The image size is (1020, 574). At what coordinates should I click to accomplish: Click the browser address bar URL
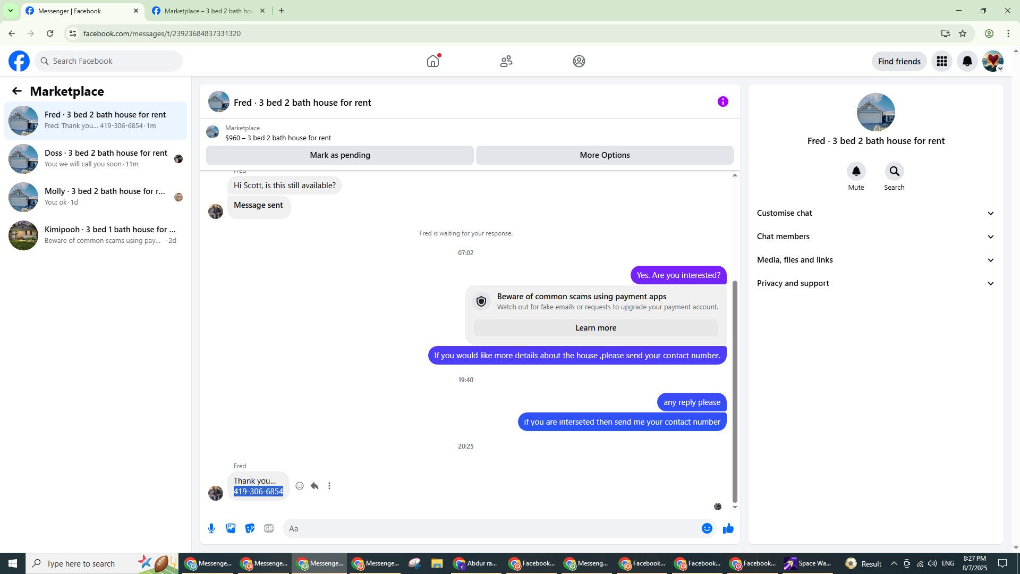point(162,33)
